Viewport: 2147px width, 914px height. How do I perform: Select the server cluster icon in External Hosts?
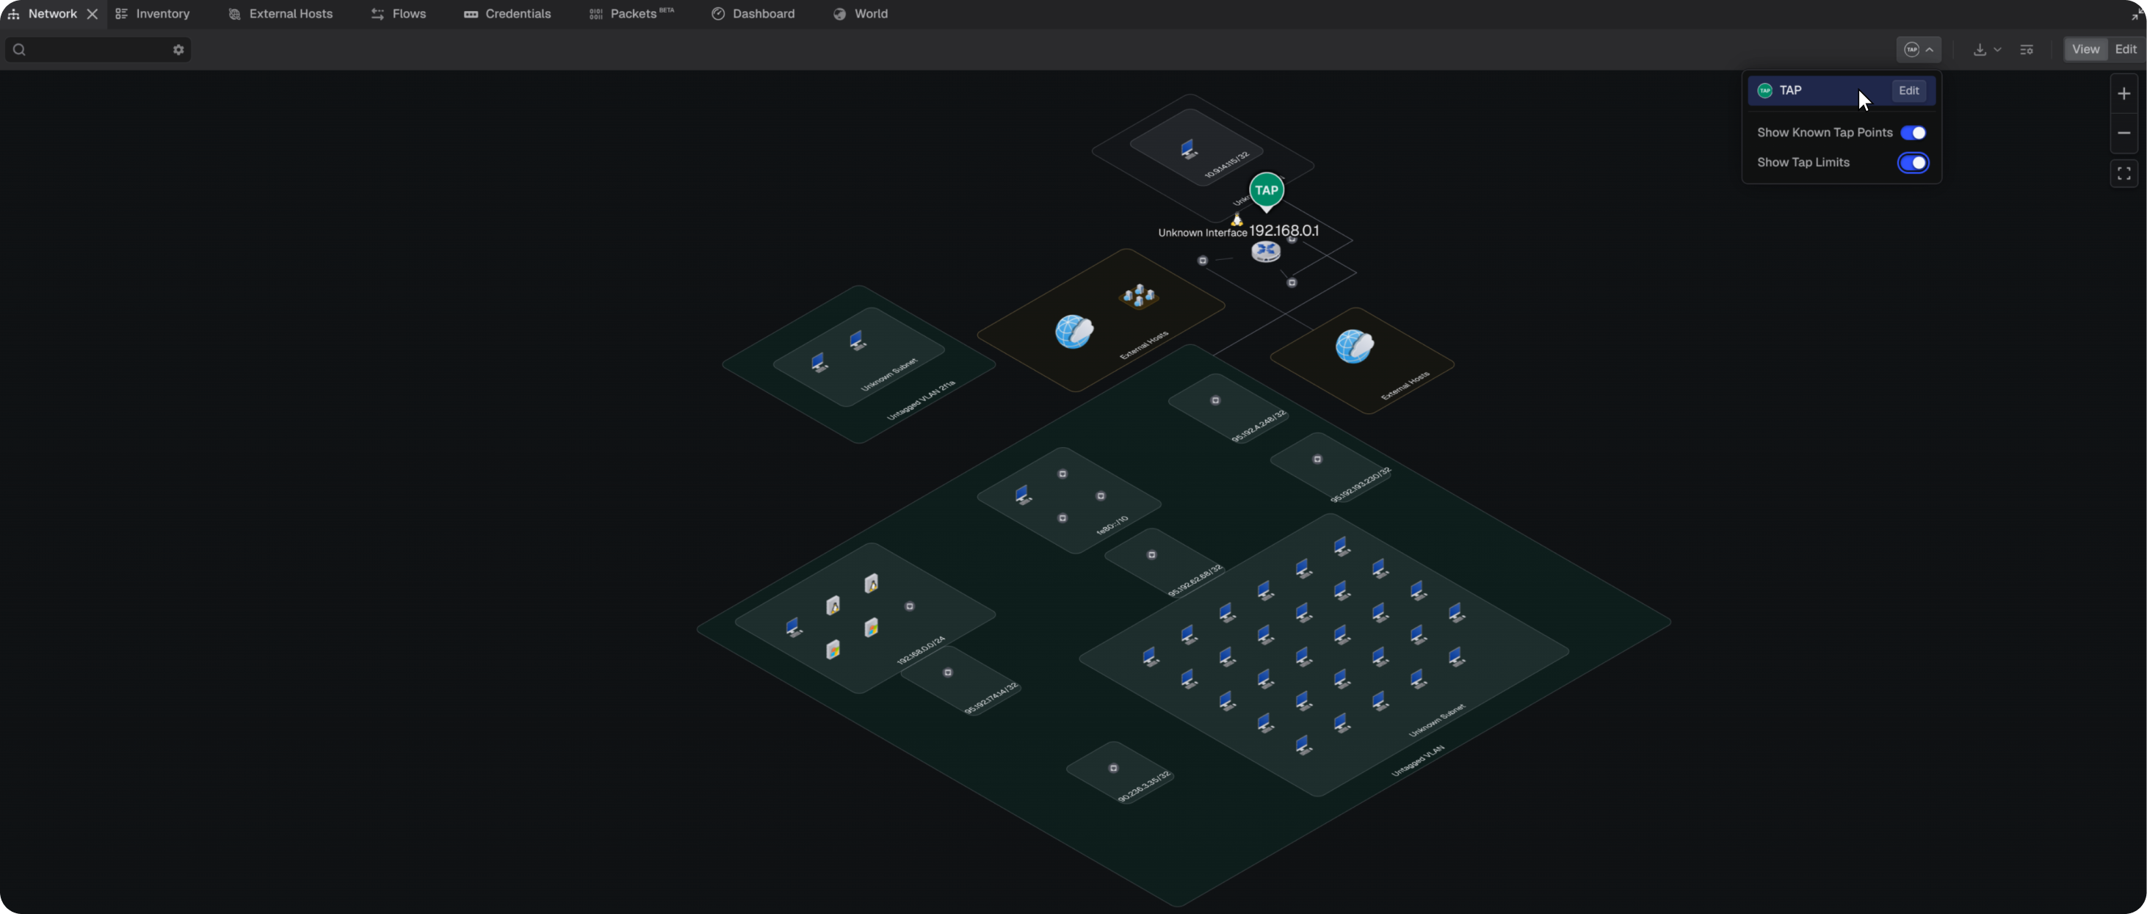click(1139, 295)
